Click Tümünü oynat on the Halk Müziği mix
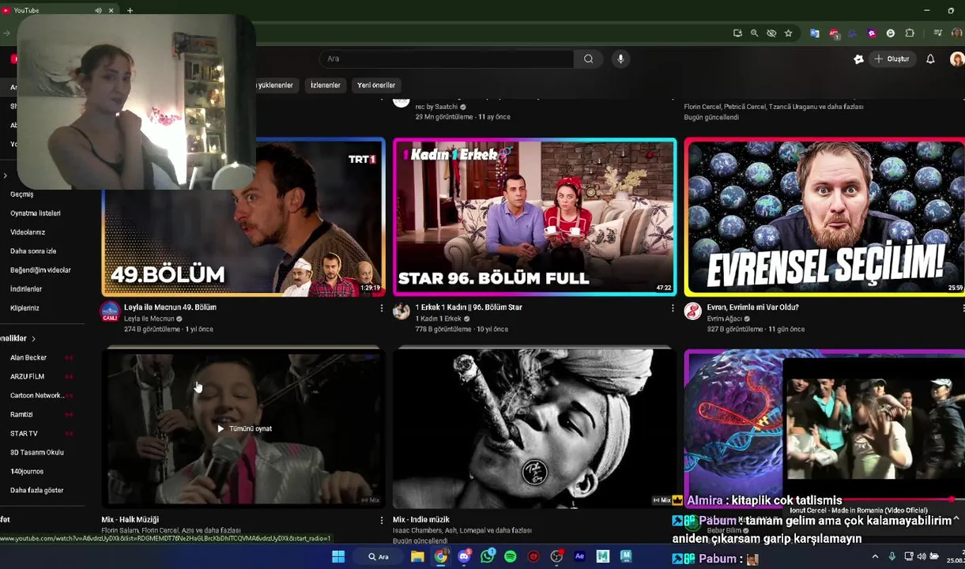Viewport: 965px width, 569px height. click(x=244, y=428)
